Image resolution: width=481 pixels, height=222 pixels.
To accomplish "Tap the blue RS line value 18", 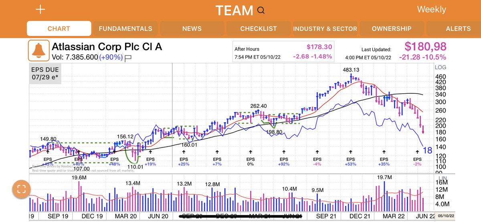I will (x=428, y=151).
